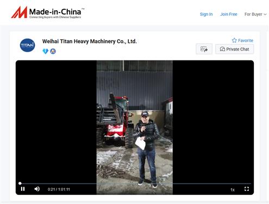Expand the For Buyer menu
This screenshot has width=269, height=204.
[255, 14]
